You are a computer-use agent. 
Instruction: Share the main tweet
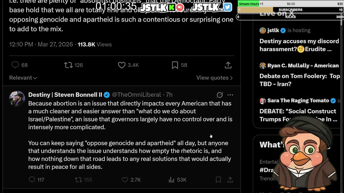pyautogui.click(x=228, y=65)
